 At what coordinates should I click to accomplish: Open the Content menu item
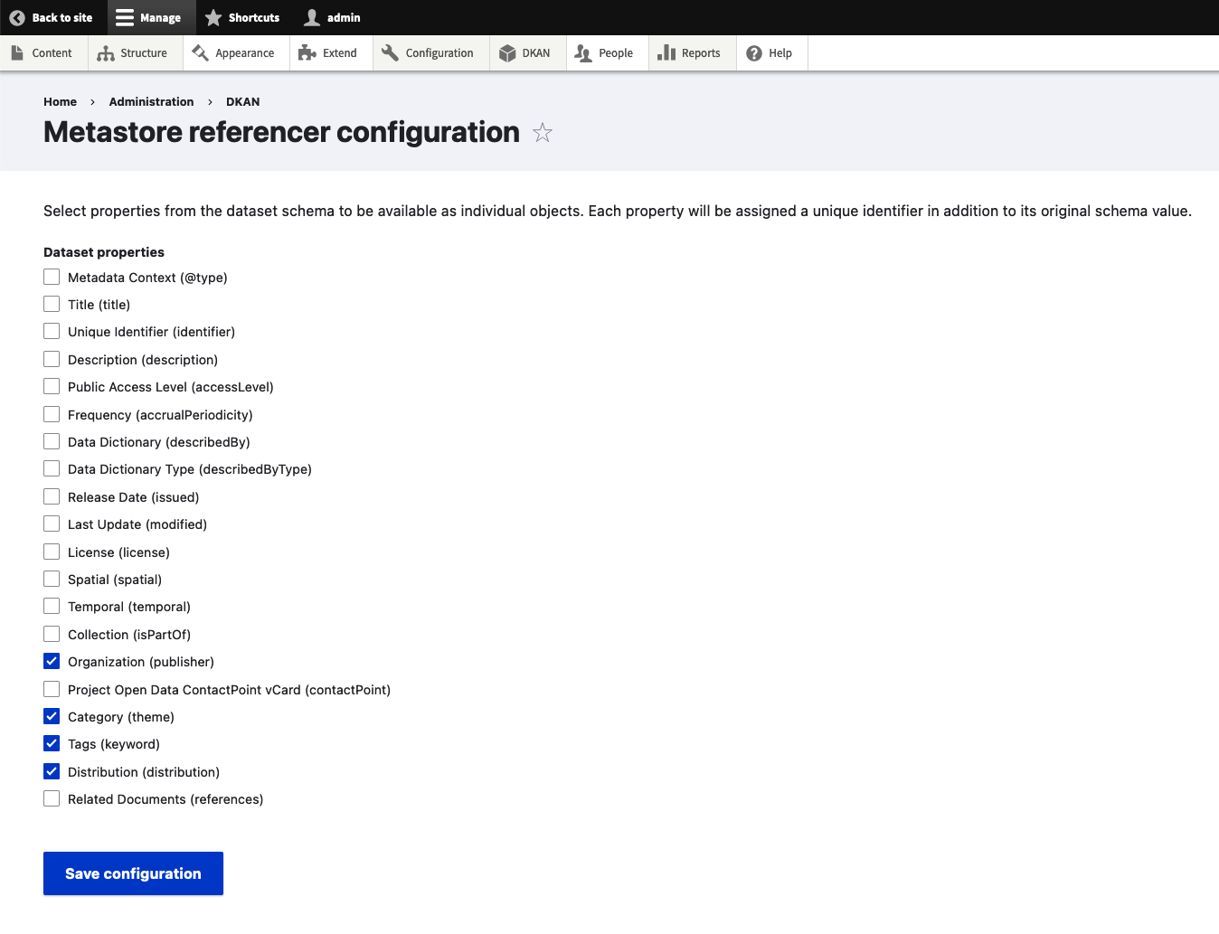(43, 53)
